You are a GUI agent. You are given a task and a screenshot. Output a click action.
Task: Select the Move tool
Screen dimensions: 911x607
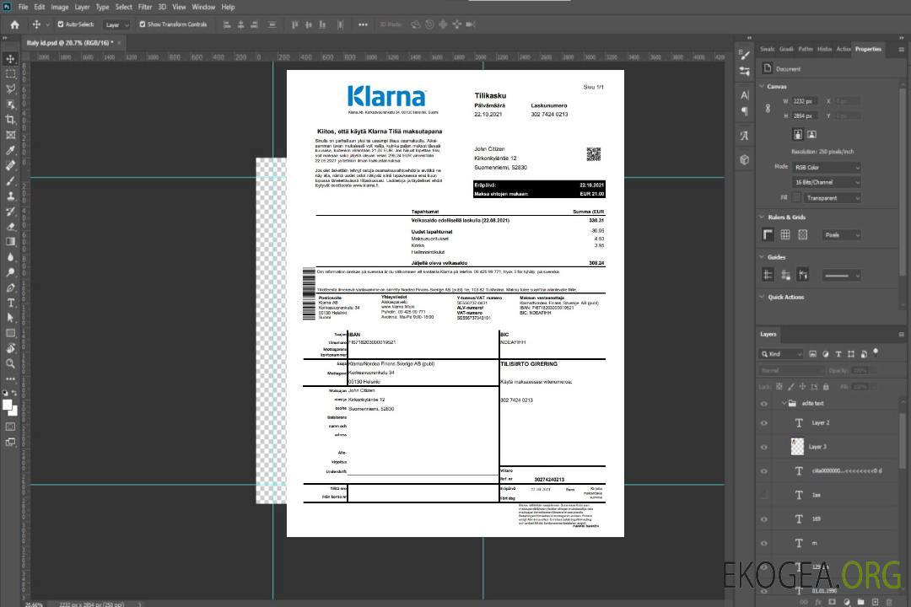coord(10,59)
